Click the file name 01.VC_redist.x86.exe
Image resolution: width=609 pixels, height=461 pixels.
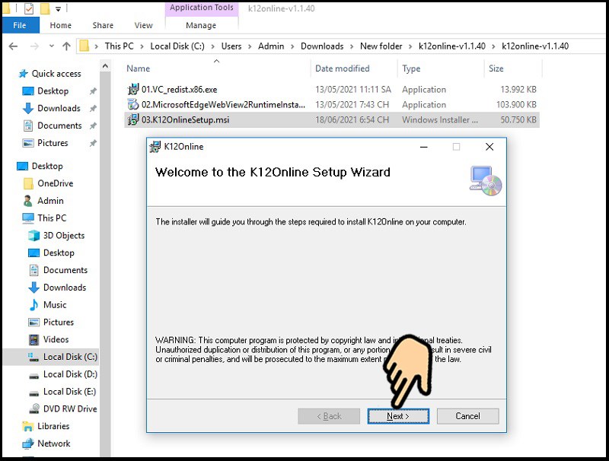(180, 90)
